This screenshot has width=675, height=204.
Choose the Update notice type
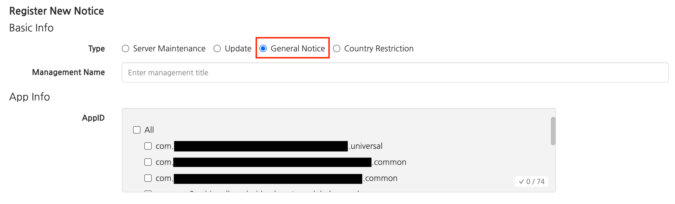(217, 49)
